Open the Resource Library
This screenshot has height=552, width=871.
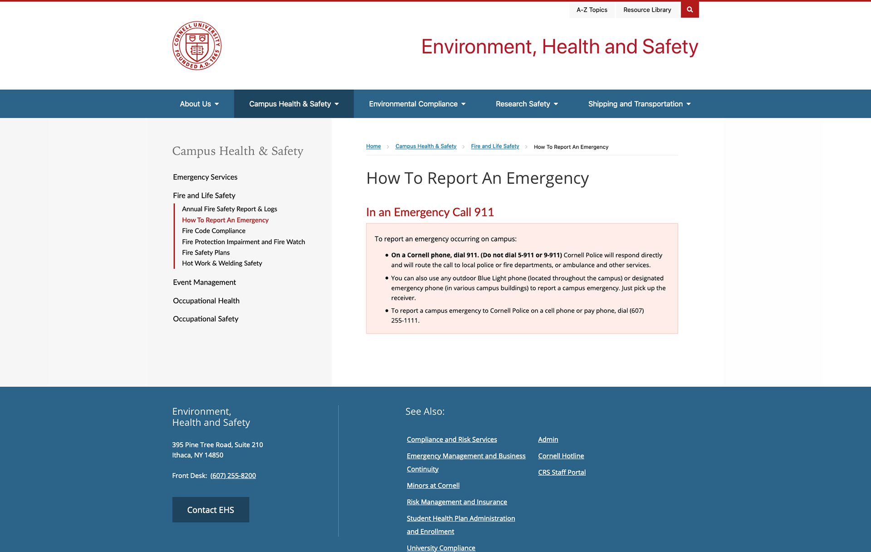click(x=647, y=10)
